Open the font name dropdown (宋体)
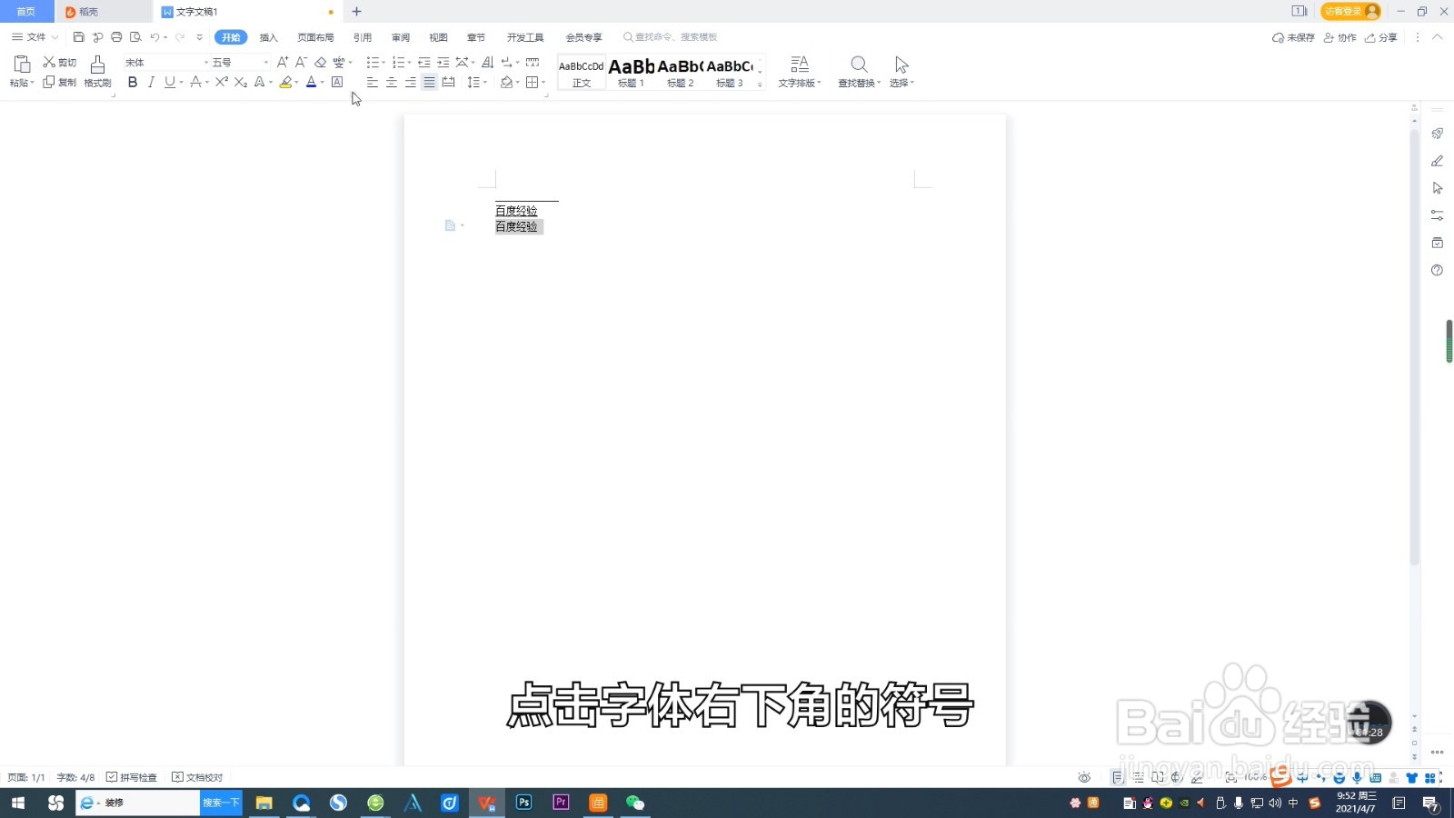The height and width of the screenshot is (818, 1454). (x=206, y=62)
